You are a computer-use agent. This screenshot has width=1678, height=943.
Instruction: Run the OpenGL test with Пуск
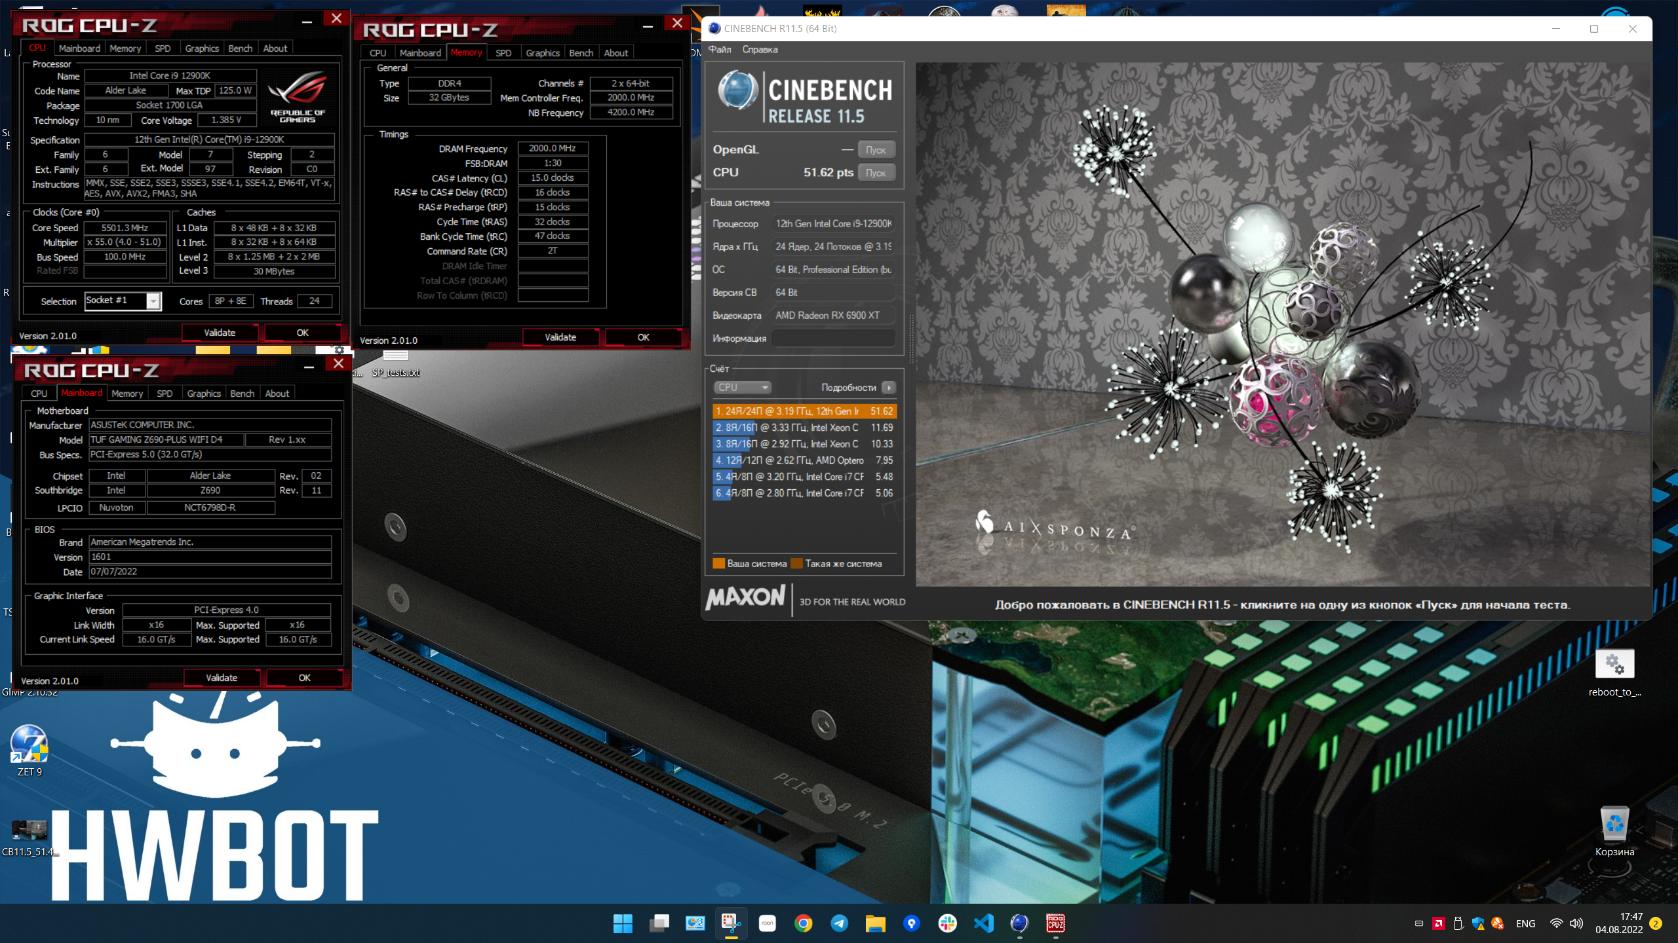tap(876, 149)
